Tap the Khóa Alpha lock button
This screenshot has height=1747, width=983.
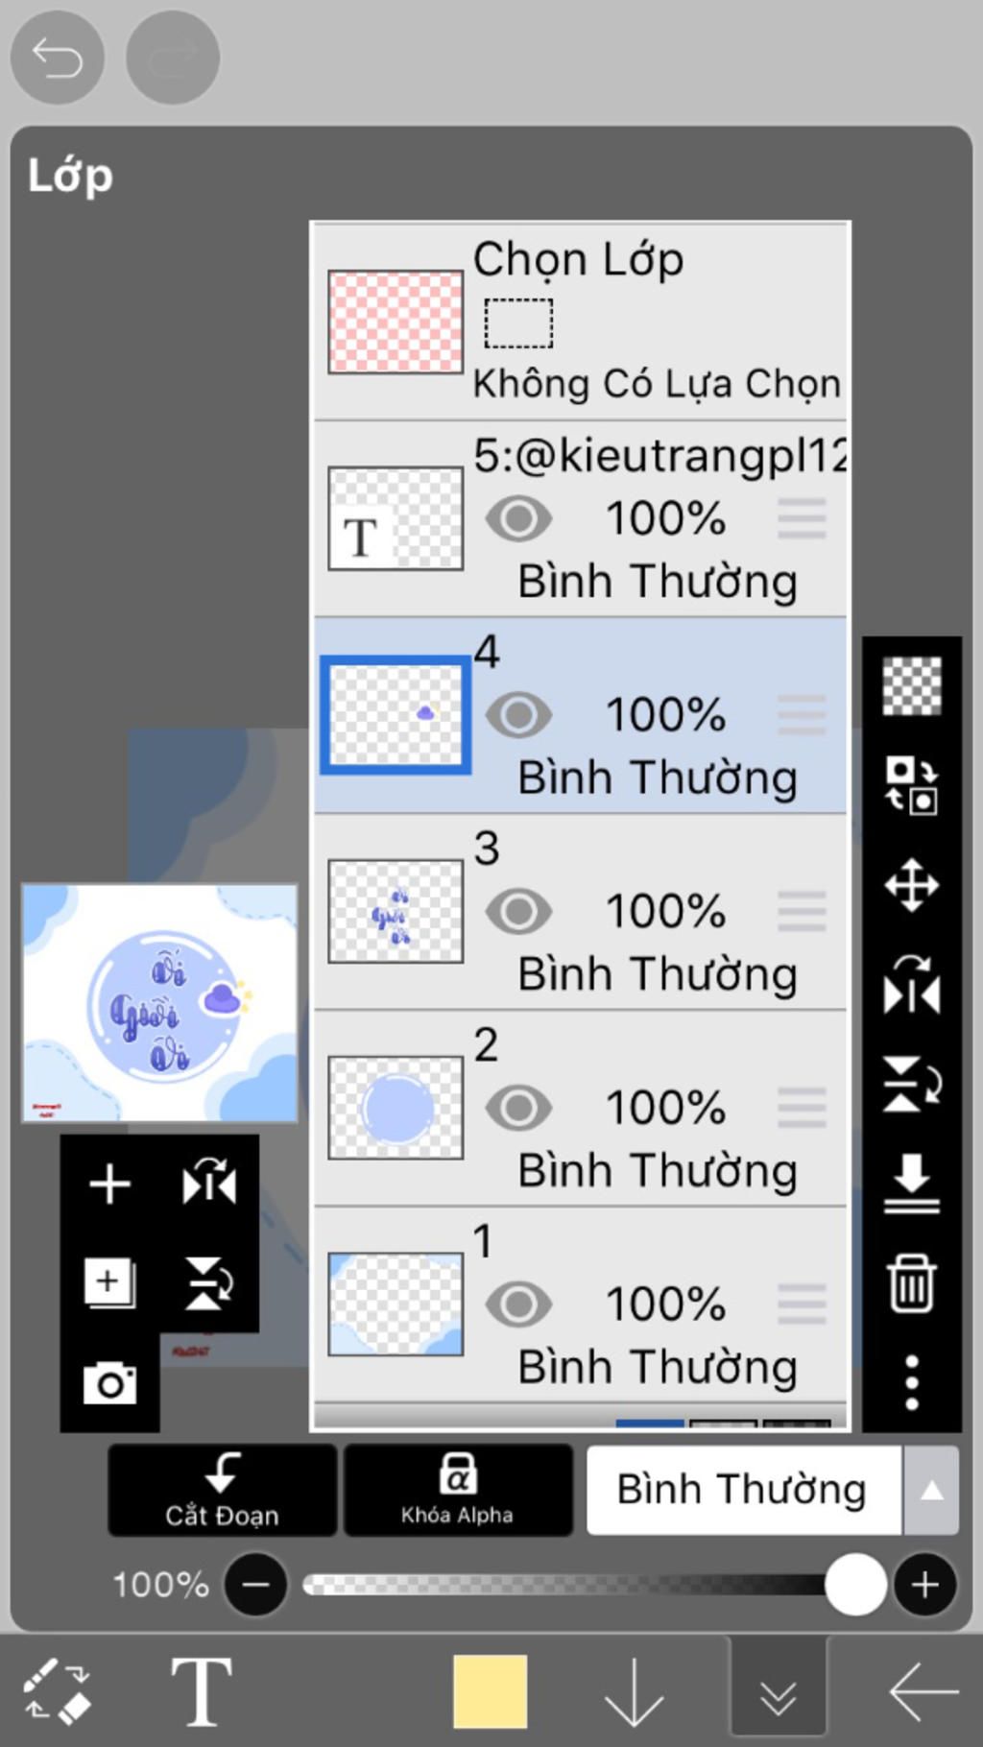pos(458,1490)
